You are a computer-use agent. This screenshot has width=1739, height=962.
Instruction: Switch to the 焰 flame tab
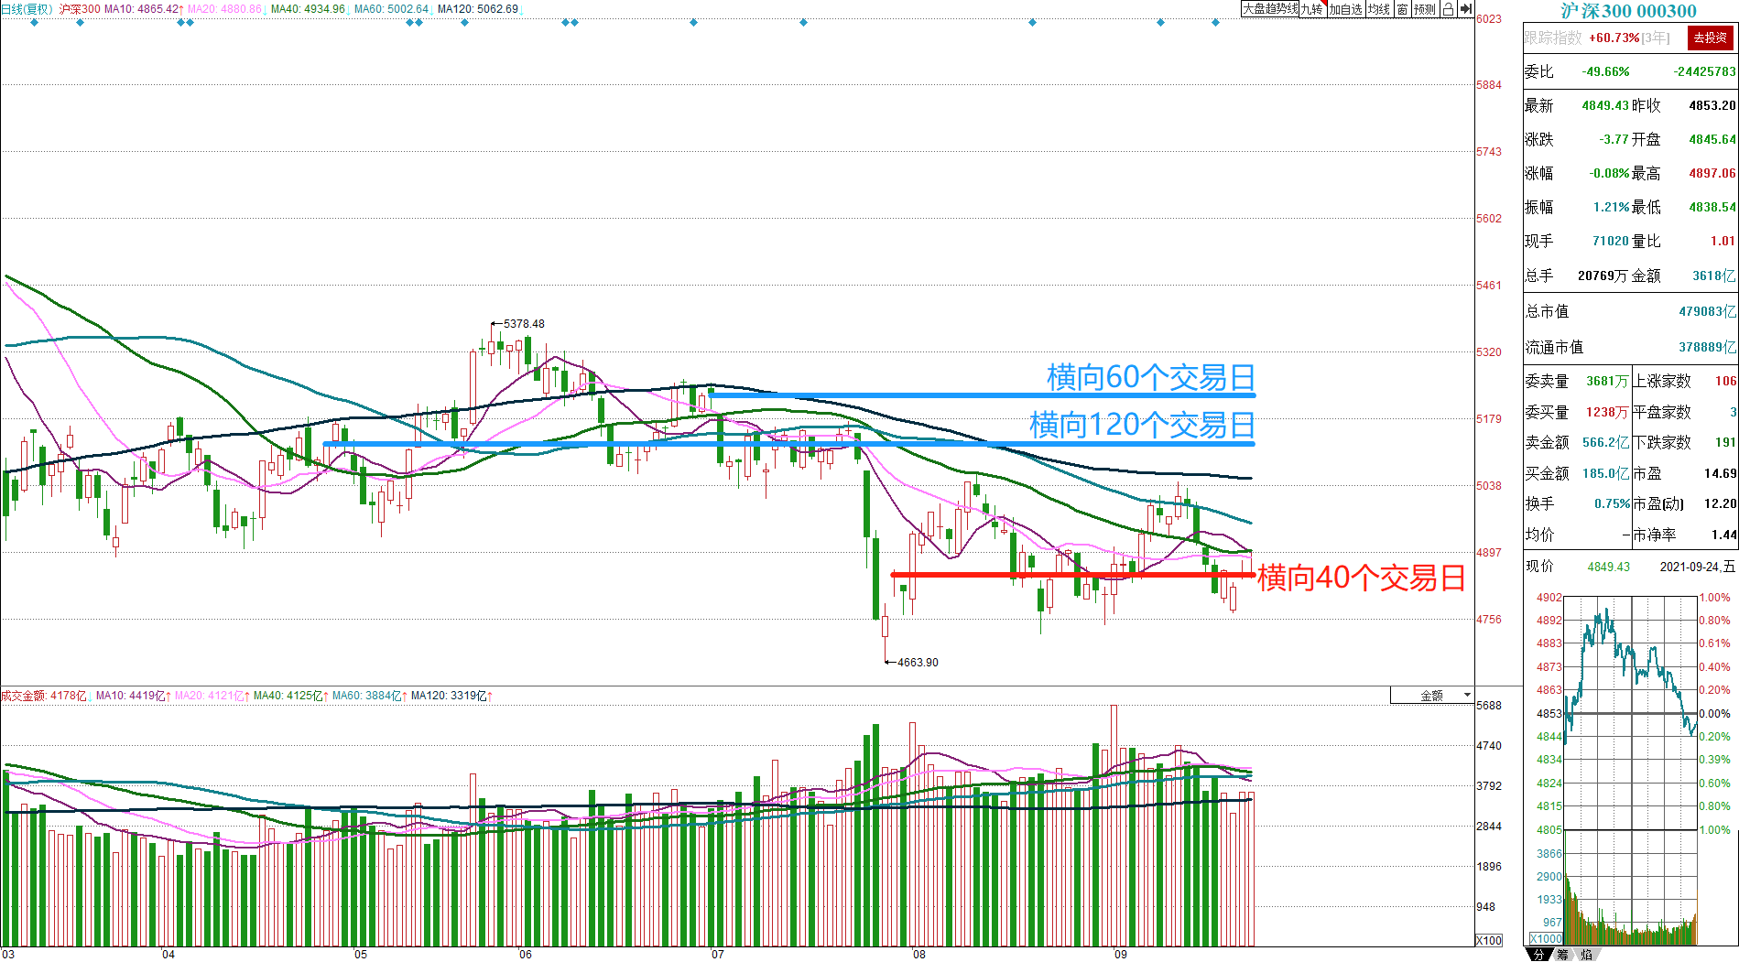(1586, 954)
